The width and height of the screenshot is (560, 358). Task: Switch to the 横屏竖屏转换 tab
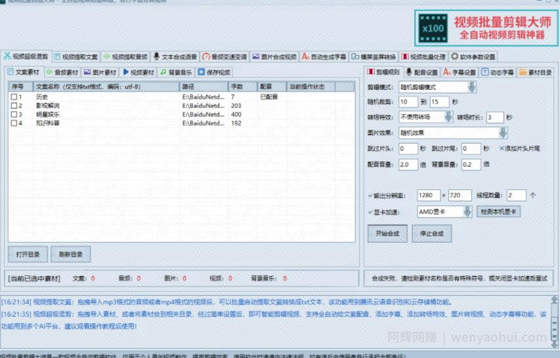tap(374, 56)
